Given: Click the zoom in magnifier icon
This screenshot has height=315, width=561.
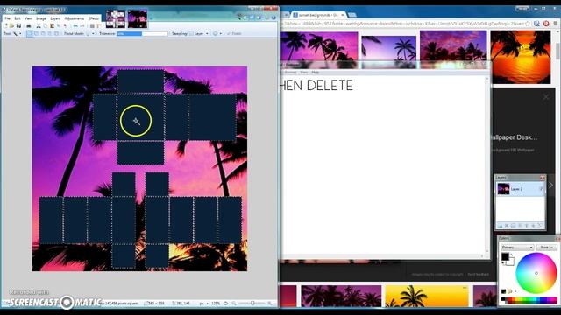Looking at the screenshot, I should (270, 304).
